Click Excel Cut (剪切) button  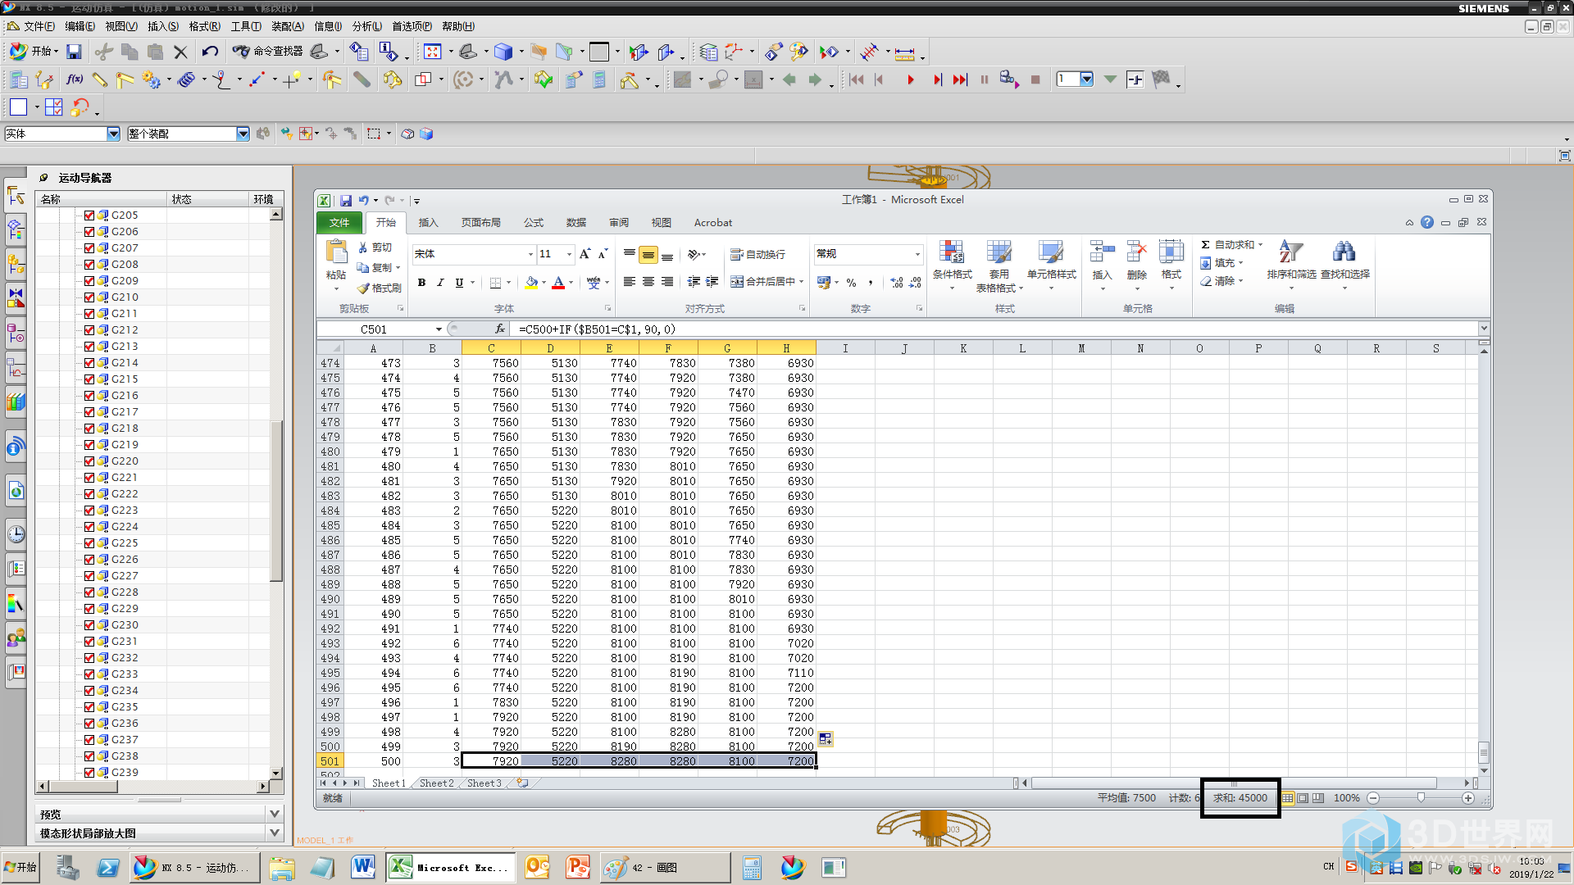click(375, 247)
